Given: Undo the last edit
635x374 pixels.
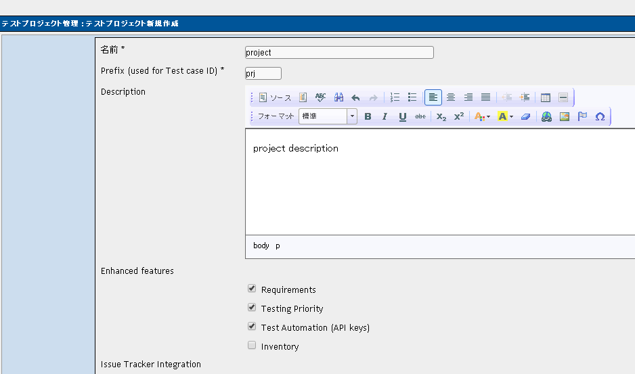Looking at the screenshot, I should coord(355,97).
